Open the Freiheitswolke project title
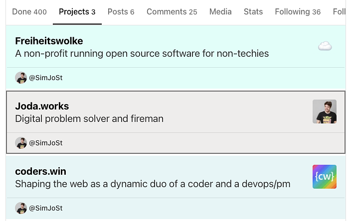The height and width of the screenshot is (221, 348). 49,41
